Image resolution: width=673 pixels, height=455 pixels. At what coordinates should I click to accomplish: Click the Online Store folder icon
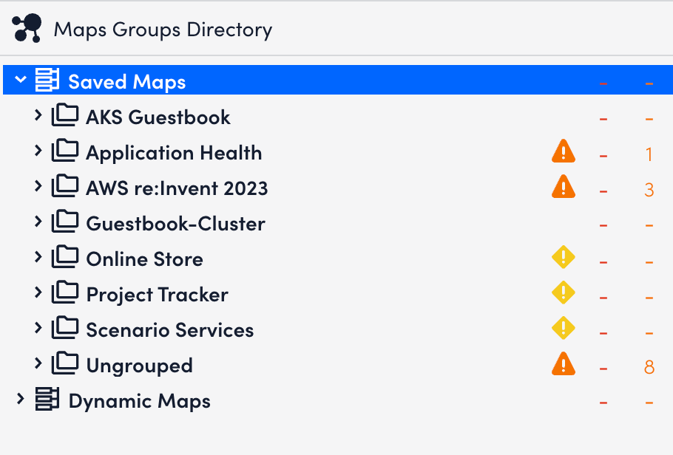click(x=65, y=257)
